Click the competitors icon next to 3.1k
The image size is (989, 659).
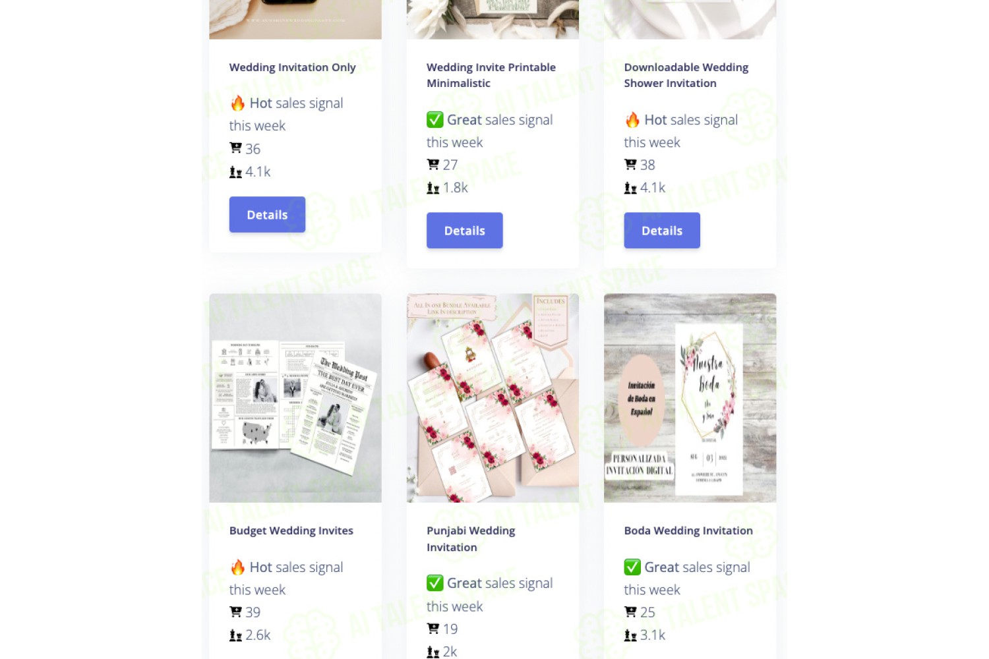click(x=630, y=636)
